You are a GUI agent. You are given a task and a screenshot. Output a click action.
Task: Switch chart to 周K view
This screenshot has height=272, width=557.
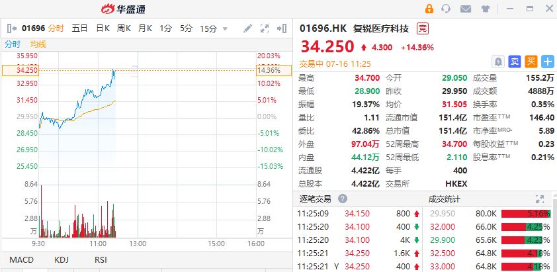[x=124, y=28]
